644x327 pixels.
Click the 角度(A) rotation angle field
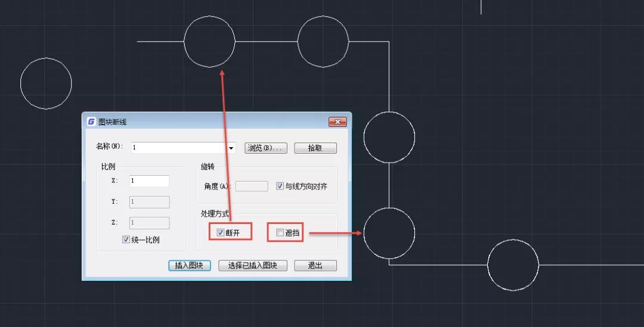pyautogui.click(x=252, y=186)
